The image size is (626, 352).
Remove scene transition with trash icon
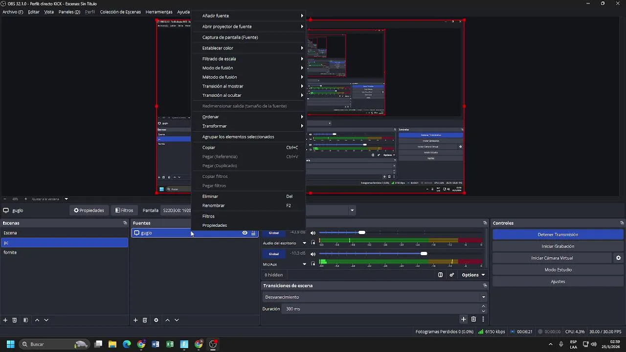click(x=473, y=319)
